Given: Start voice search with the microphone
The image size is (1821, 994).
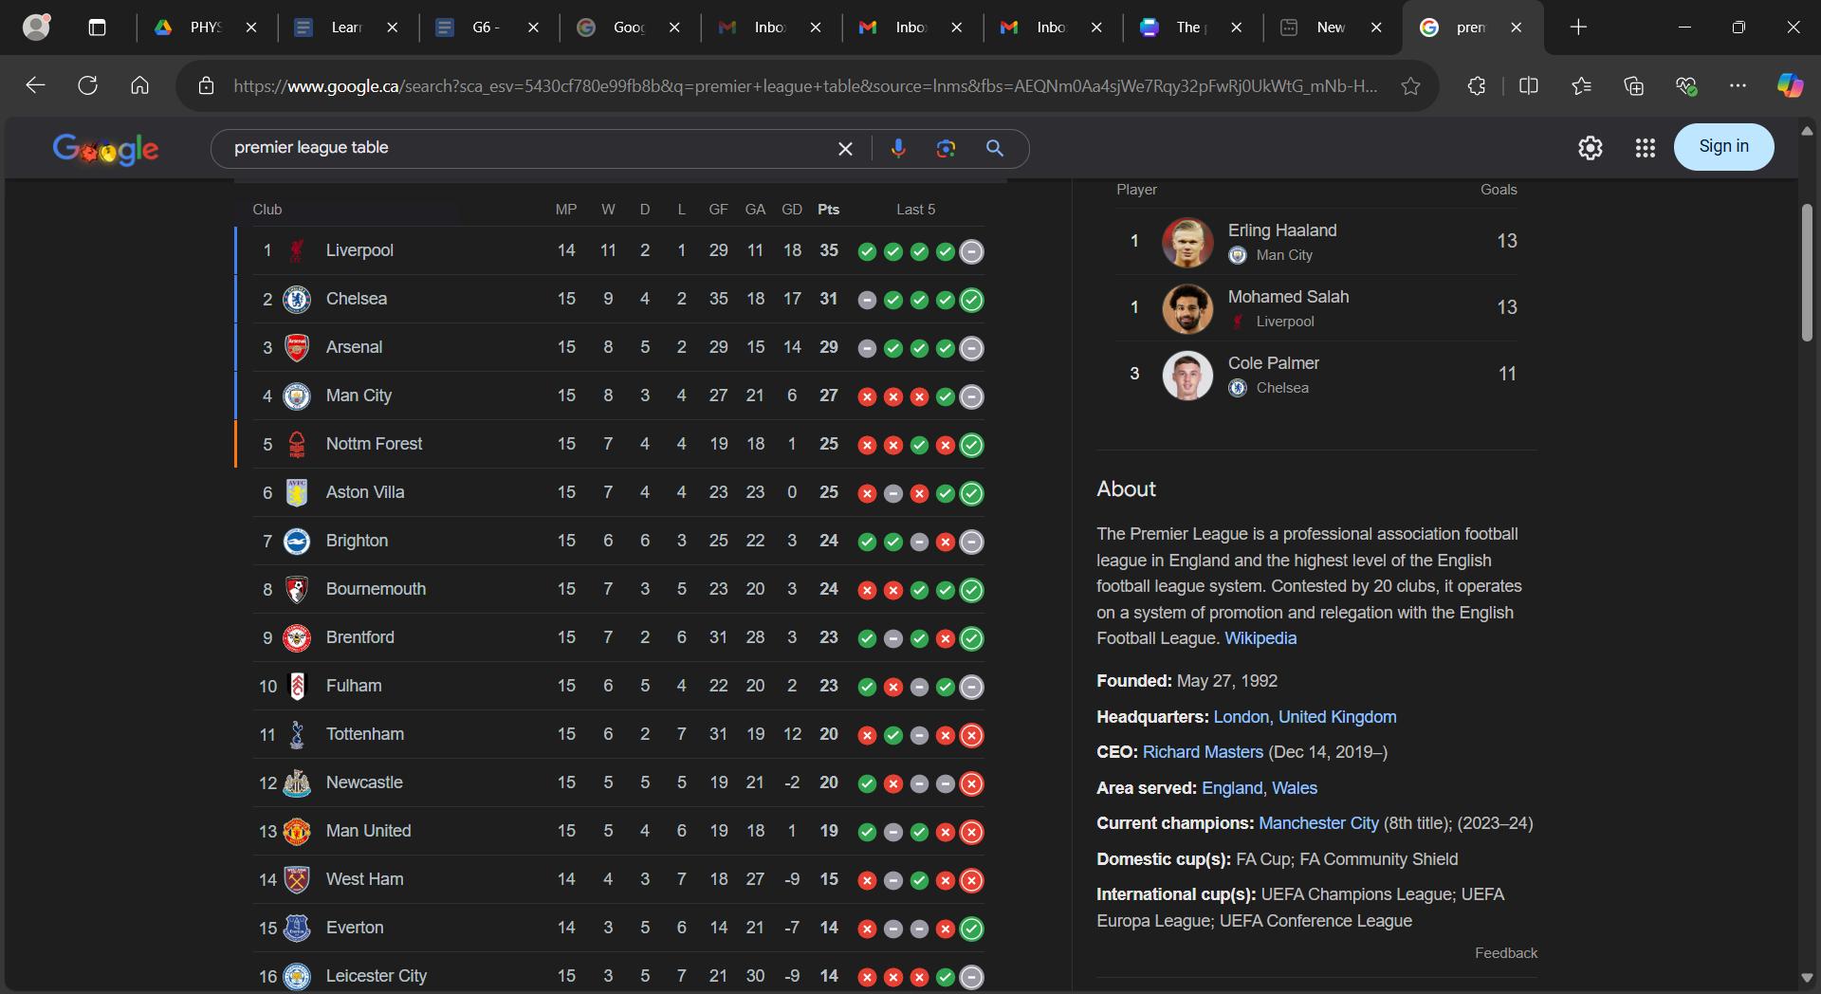Looking at the screenshot, I should pos(898,148).
